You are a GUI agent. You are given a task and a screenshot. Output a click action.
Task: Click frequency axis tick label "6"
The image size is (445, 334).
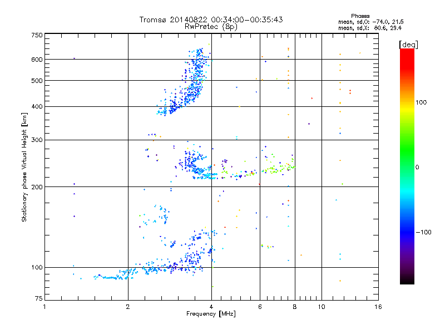click(x=260, y=307)
